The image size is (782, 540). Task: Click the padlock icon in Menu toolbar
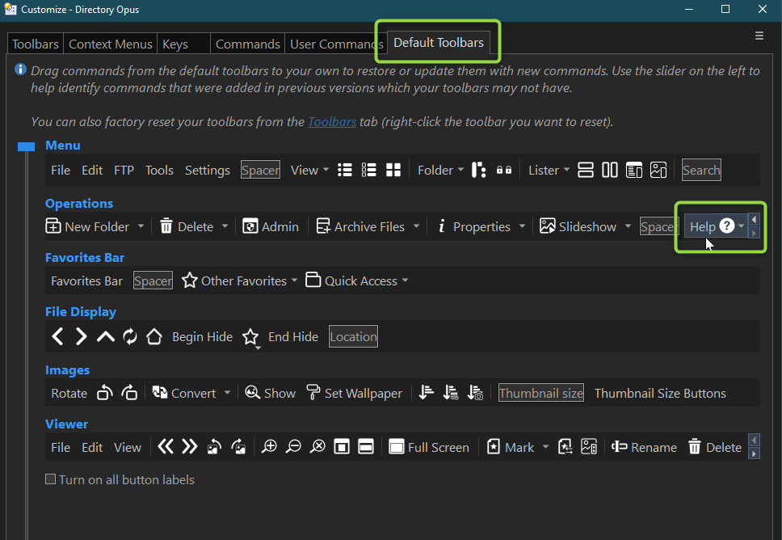click(x=504, y=170)
